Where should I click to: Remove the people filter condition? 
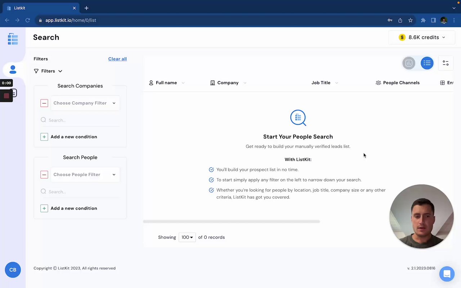(44, 175)
